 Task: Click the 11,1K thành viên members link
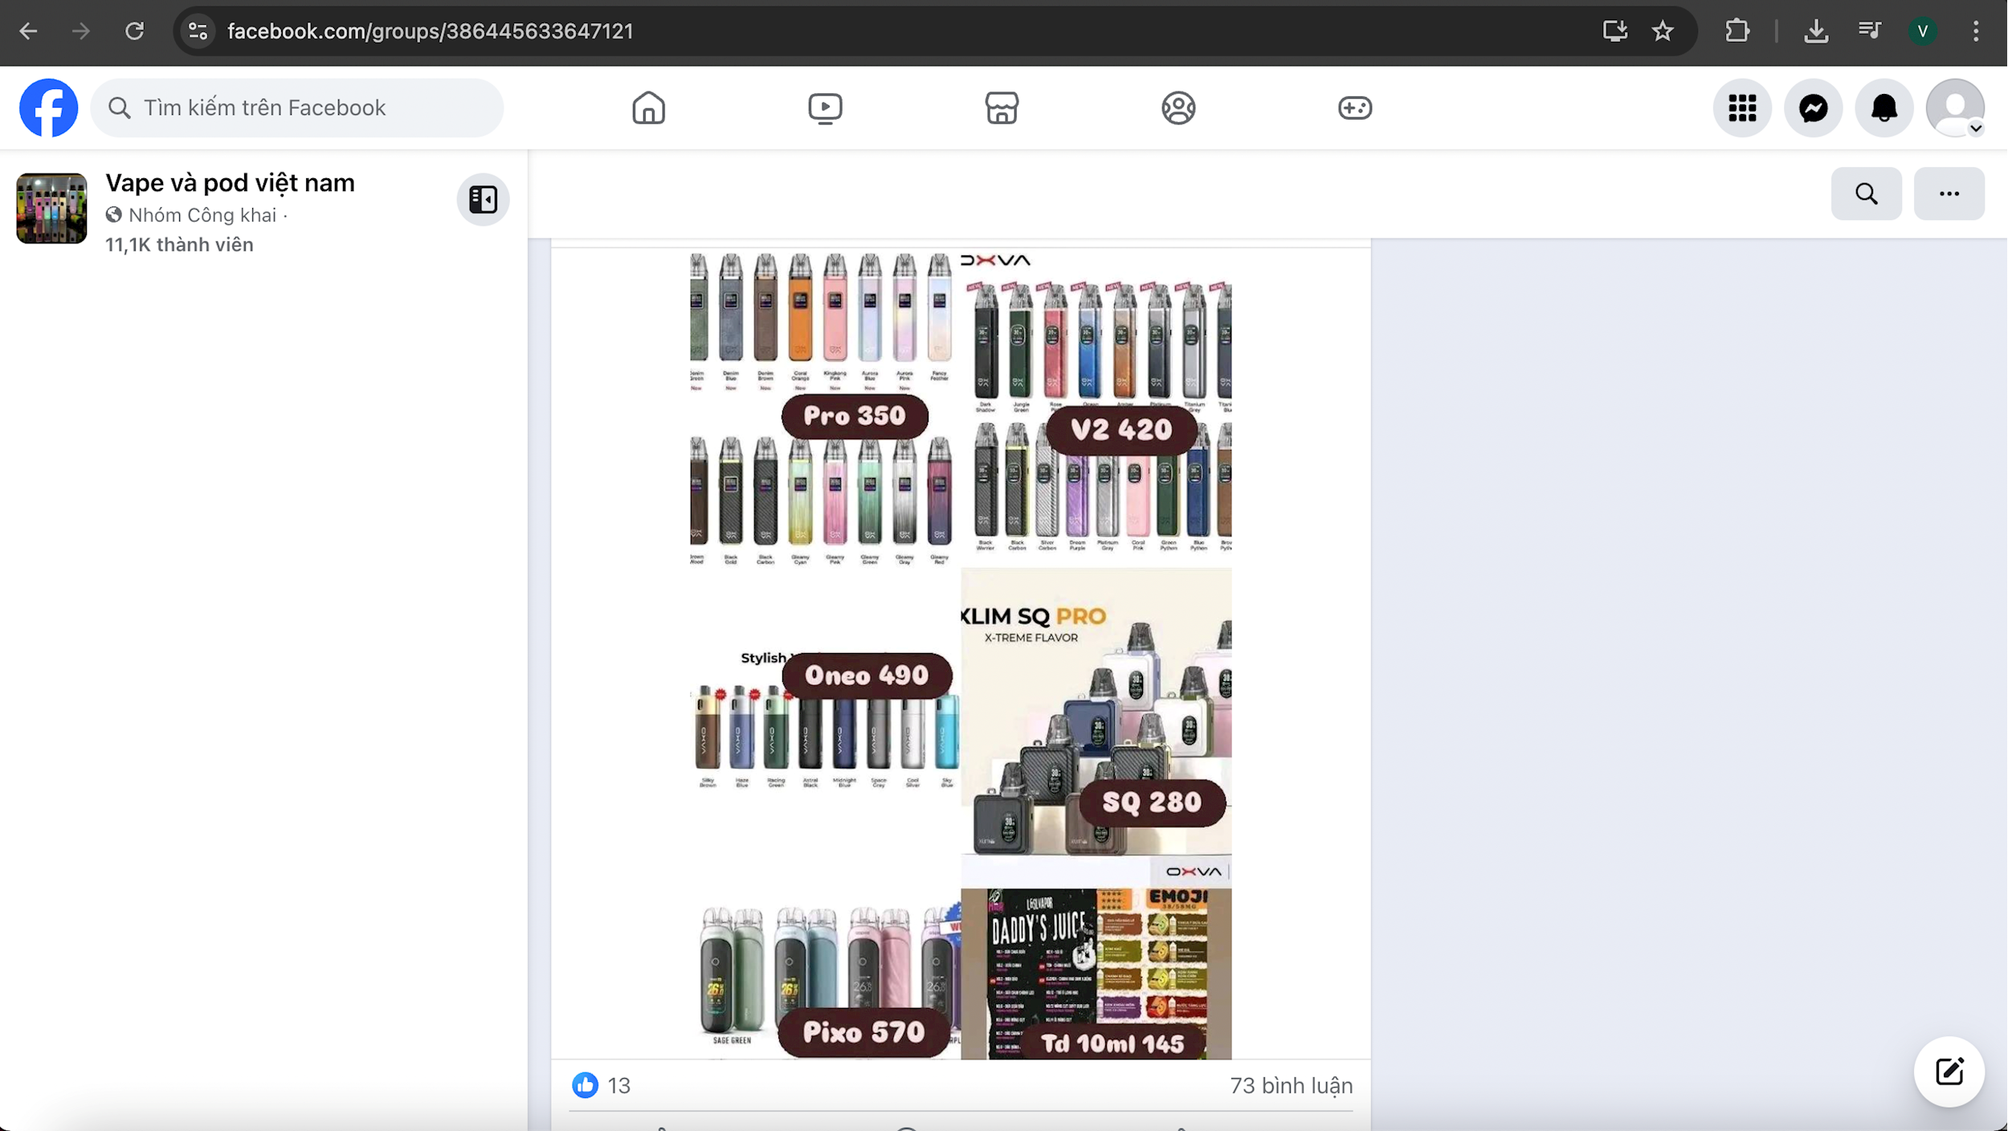point(179,244)
